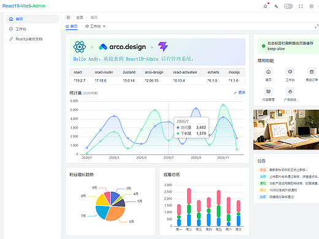Open React.js官方文档 sidebar link
This screenshot has height=239, width=319.
[33, 39]
